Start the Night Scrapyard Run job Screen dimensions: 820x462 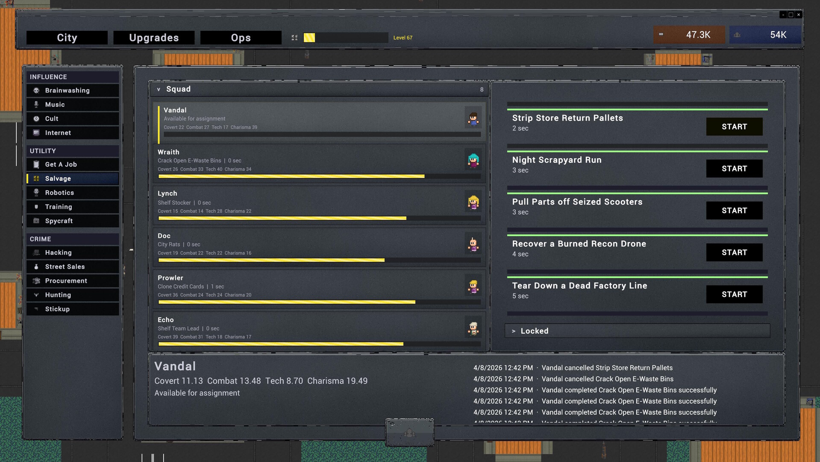tap(734, 169)
